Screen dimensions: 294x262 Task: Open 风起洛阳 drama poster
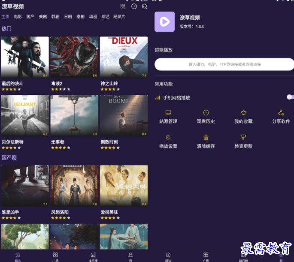pyautogui.click(x=74, y=186)
